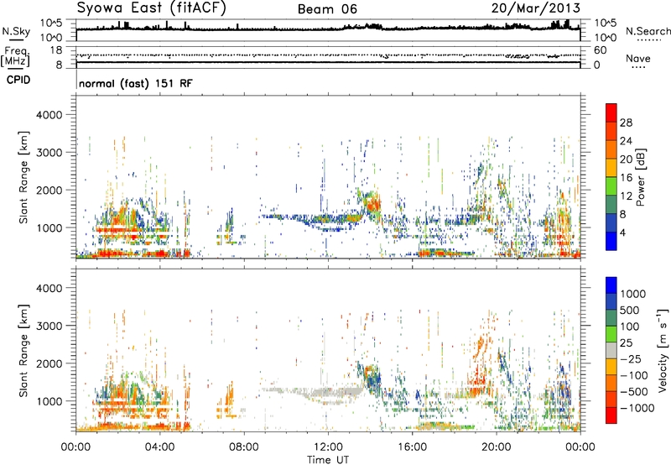This screenshot has width=671, height=465.
Task: Click the gray swatch of the Velocity colorbar
Action: tap(611, 351)
